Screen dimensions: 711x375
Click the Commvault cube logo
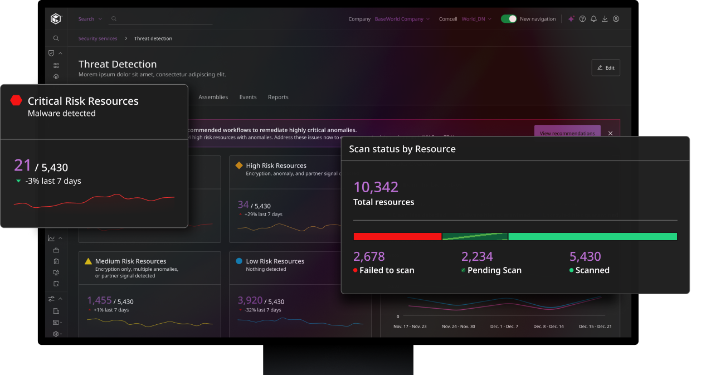pyautogui.click(x=56, y=19)
